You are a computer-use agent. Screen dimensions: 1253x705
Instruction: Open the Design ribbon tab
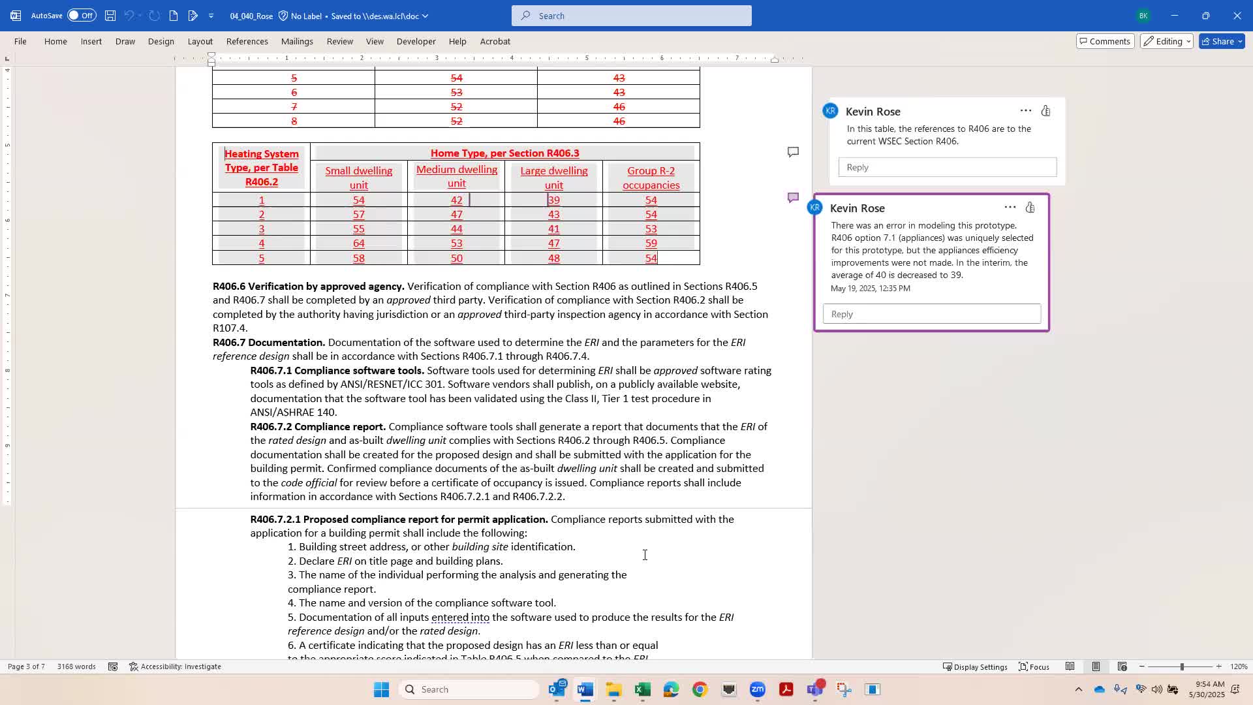click(161, 41)
